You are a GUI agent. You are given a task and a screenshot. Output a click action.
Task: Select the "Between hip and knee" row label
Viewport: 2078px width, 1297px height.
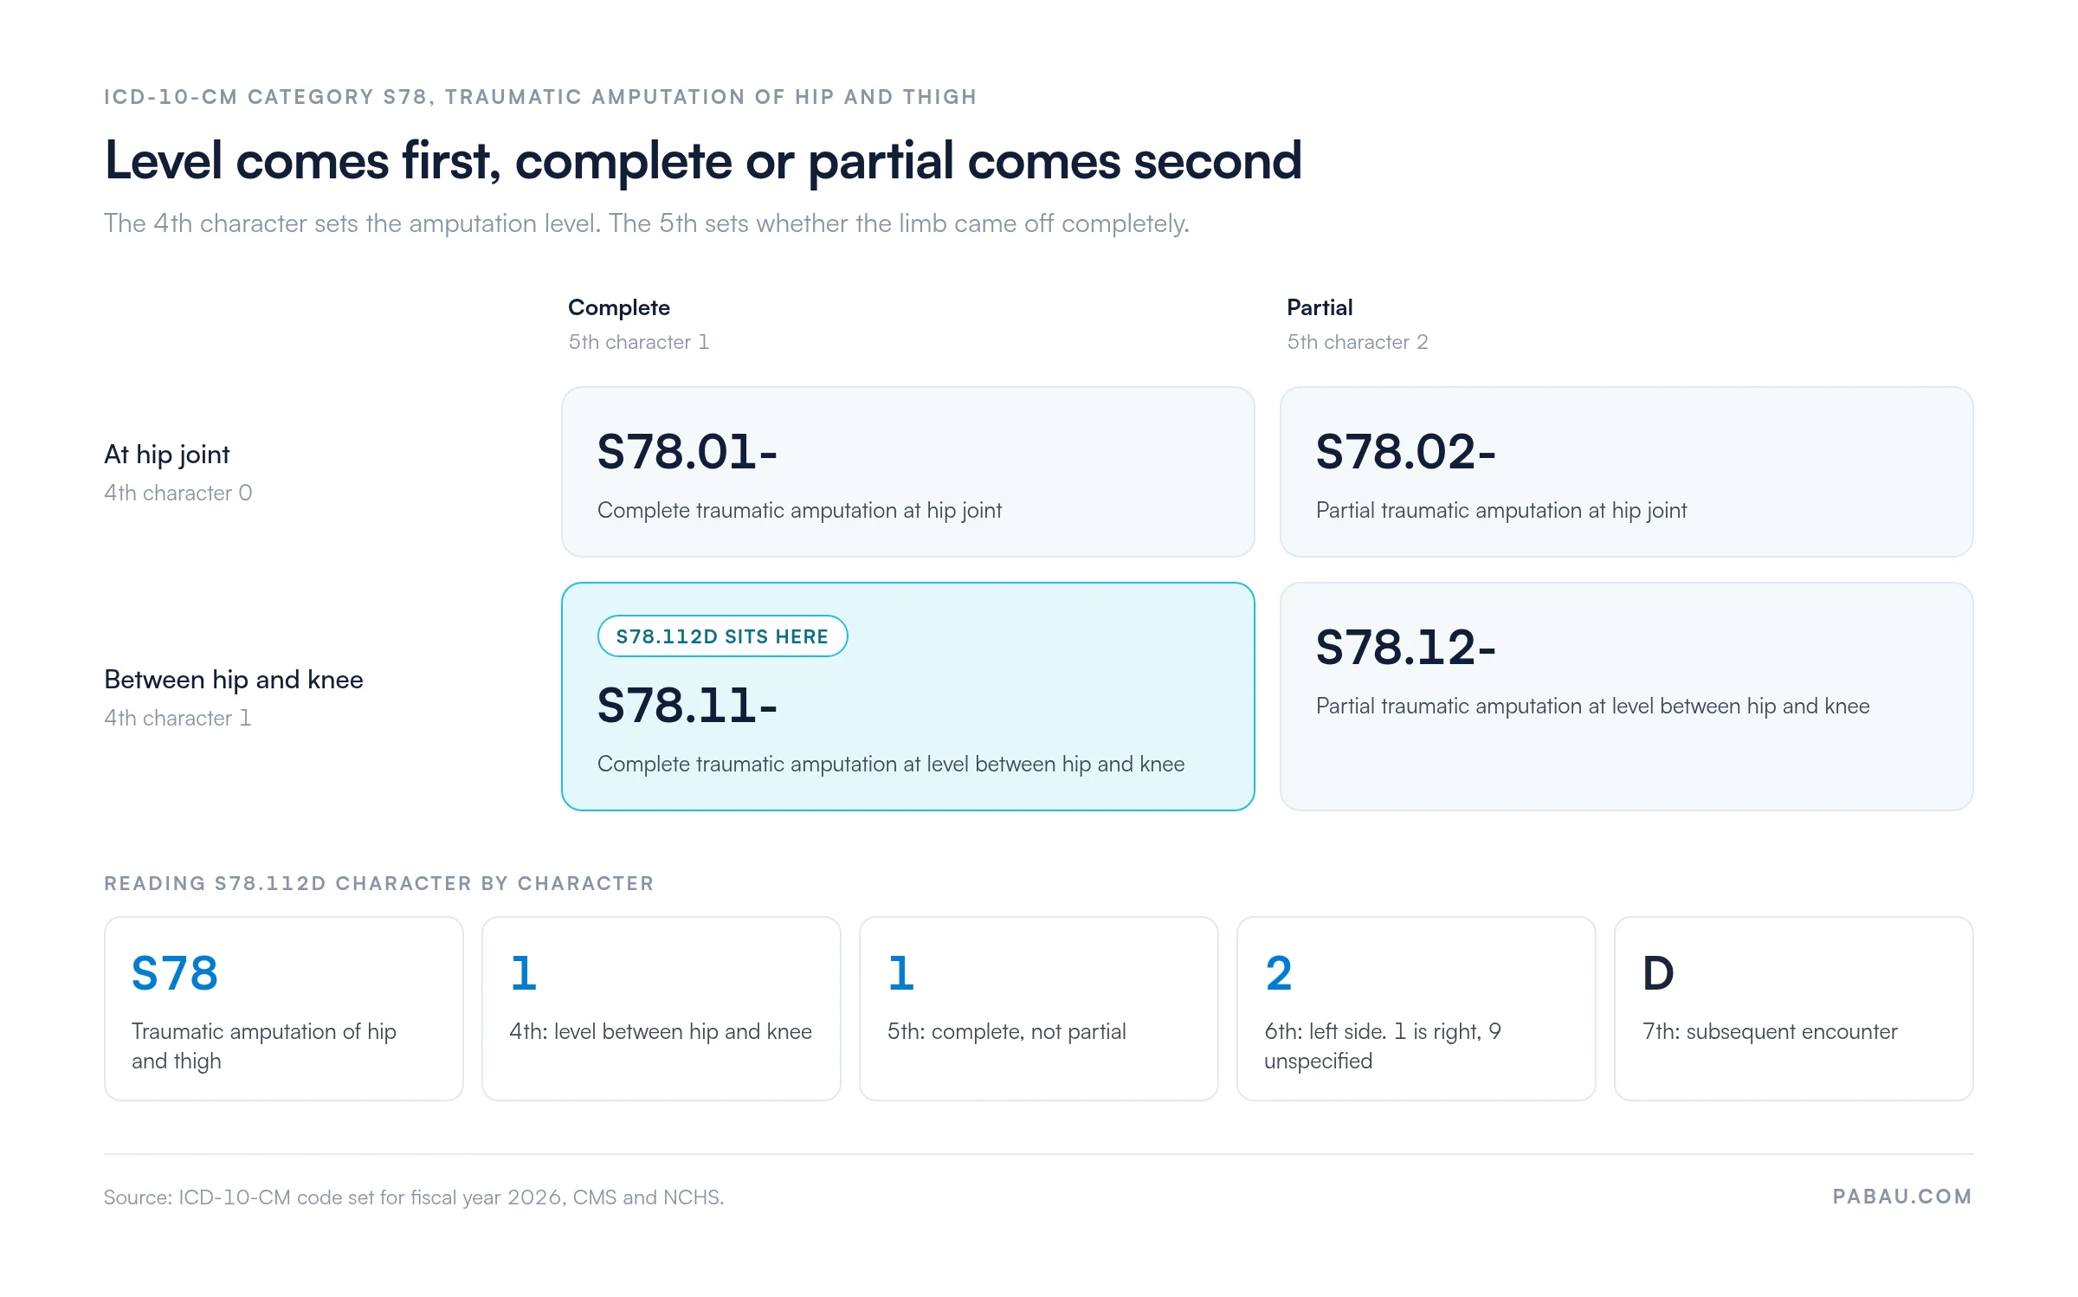coord(234,680)
